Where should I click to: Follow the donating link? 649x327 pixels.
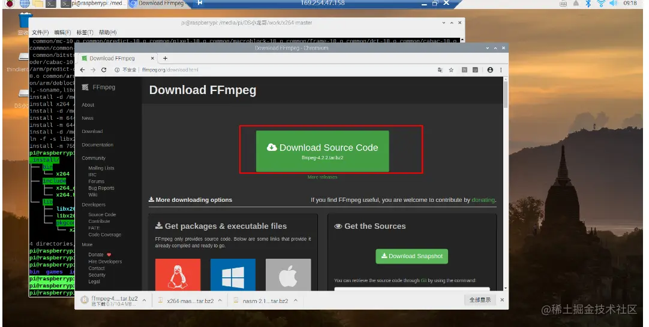[x=483, y=199]
